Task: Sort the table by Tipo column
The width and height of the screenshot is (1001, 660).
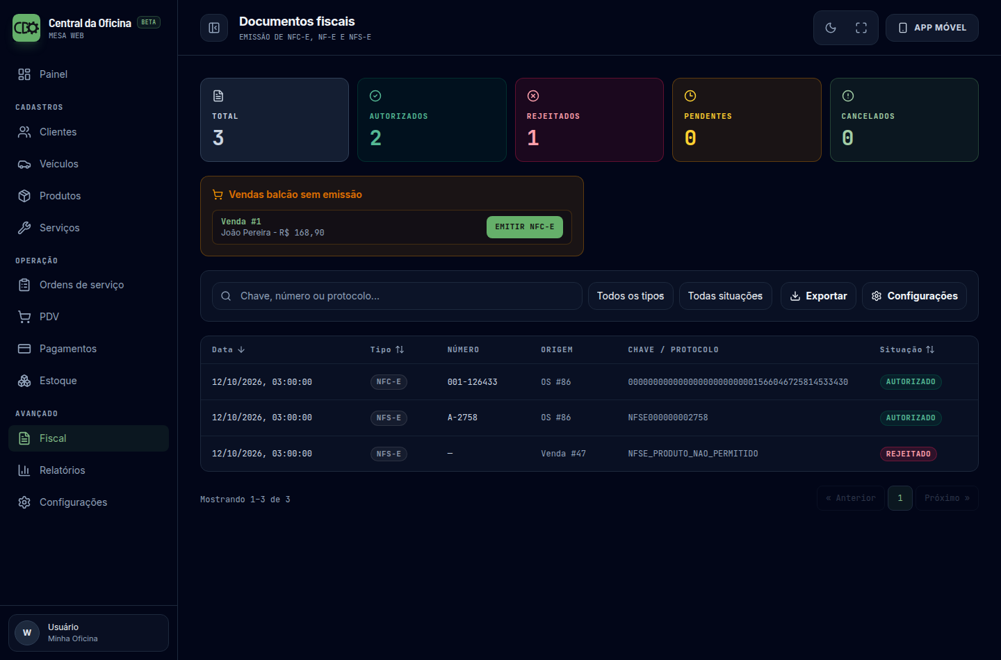Action: pos(387,350)
